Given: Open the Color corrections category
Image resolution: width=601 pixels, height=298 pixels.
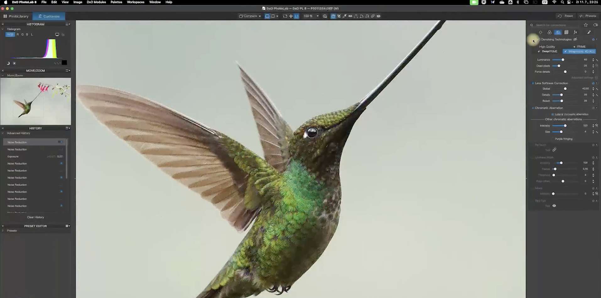Looking at the screenshot, I should [550, 32].
